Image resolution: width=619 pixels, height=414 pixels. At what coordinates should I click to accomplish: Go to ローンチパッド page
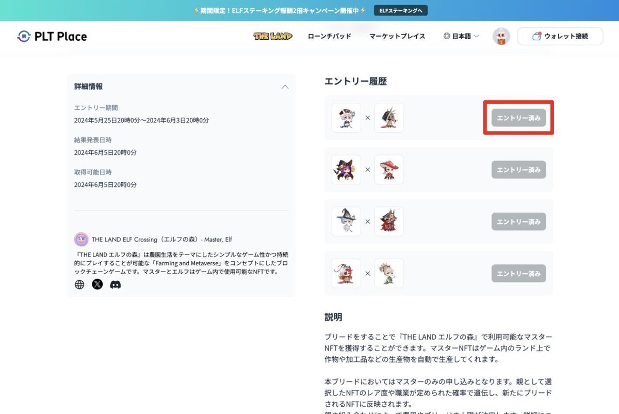(x=329, y=36)
